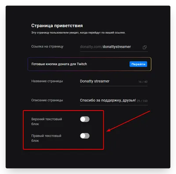This screenshot has height=174, width=176.
Task: Click the 29 / 150 character counter
Action: (x=142, y=101)
